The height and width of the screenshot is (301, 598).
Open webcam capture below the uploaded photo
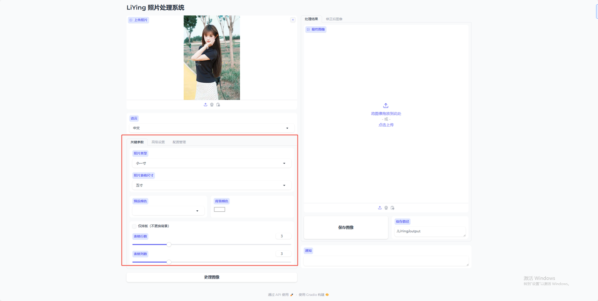(x=212, y=104)
